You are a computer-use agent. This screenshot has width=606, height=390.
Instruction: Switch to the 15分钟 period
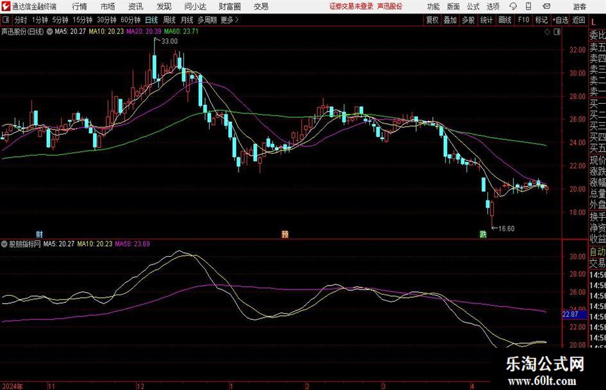83,20
